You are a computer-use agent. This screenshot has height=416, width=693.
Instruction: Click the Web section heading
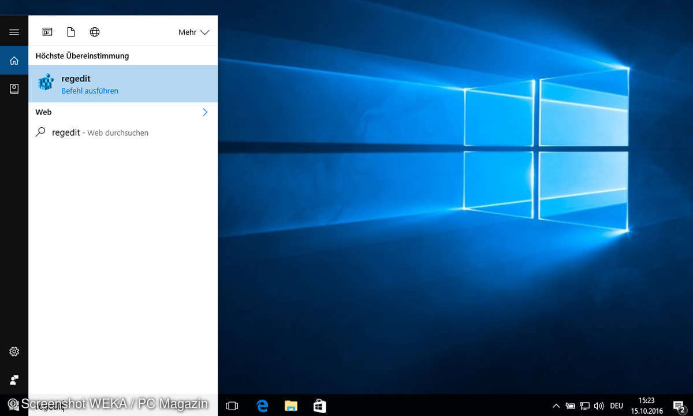pyautogui.click(x=43, y=112)
